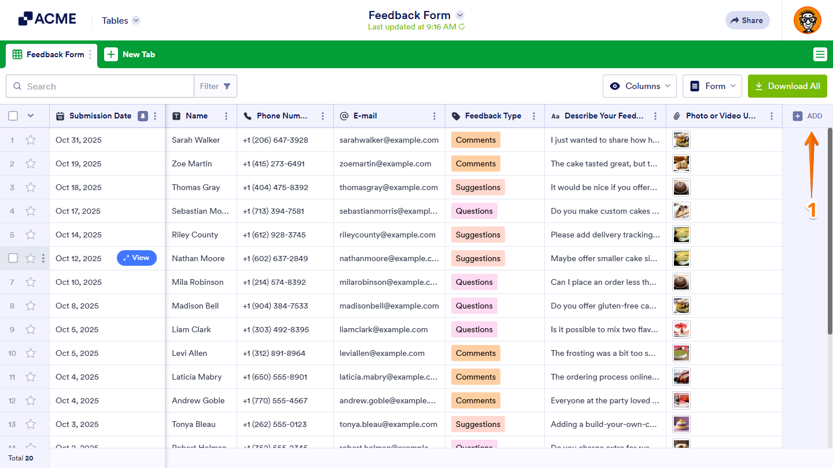Click the Share button
The height and width of the screenshot is (468, 833).
point(747,20)
